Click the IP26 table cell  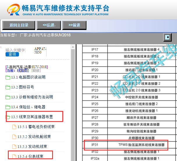pos(95,111)
